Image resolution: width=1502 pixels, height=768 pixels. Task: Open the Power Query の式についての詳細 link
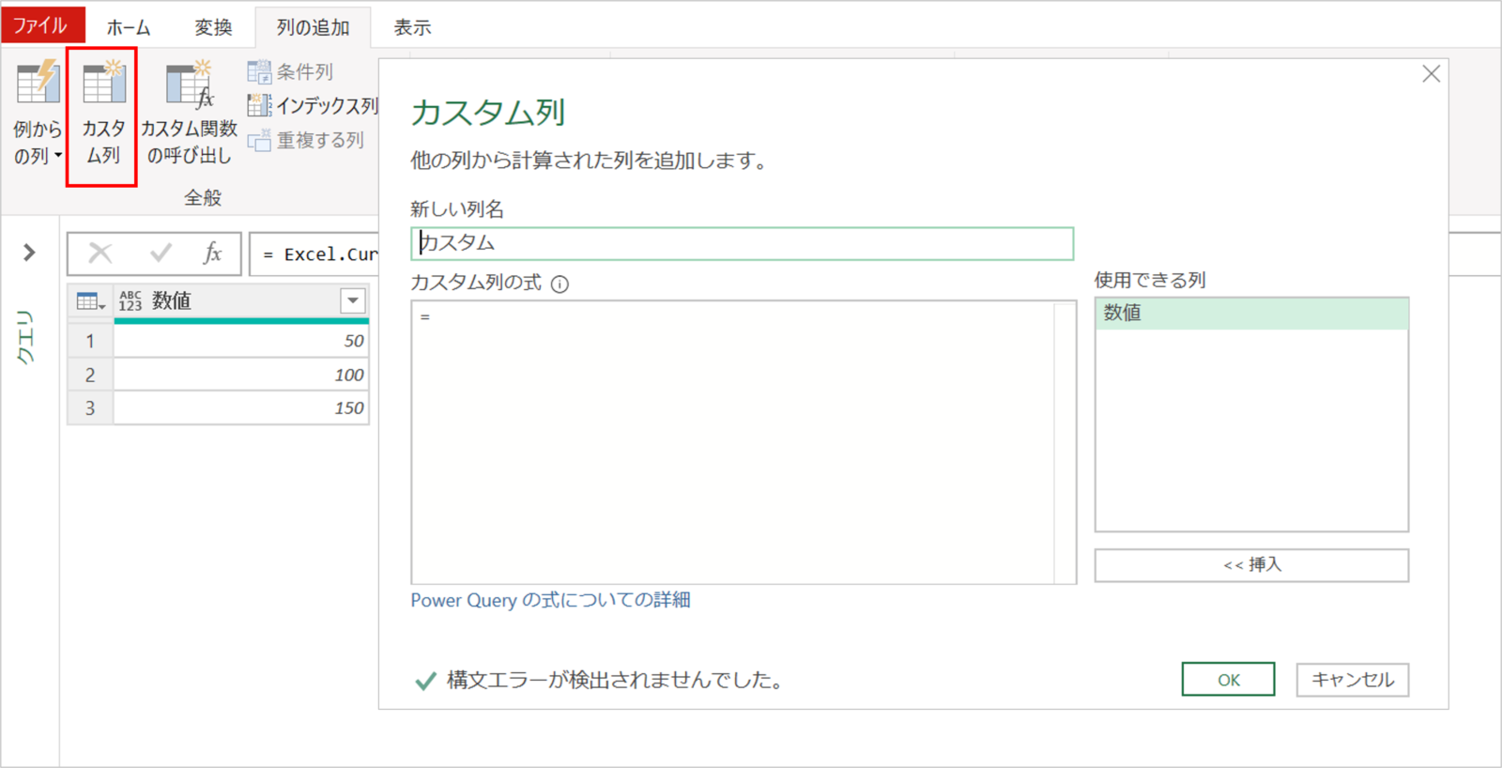[550, 600]
